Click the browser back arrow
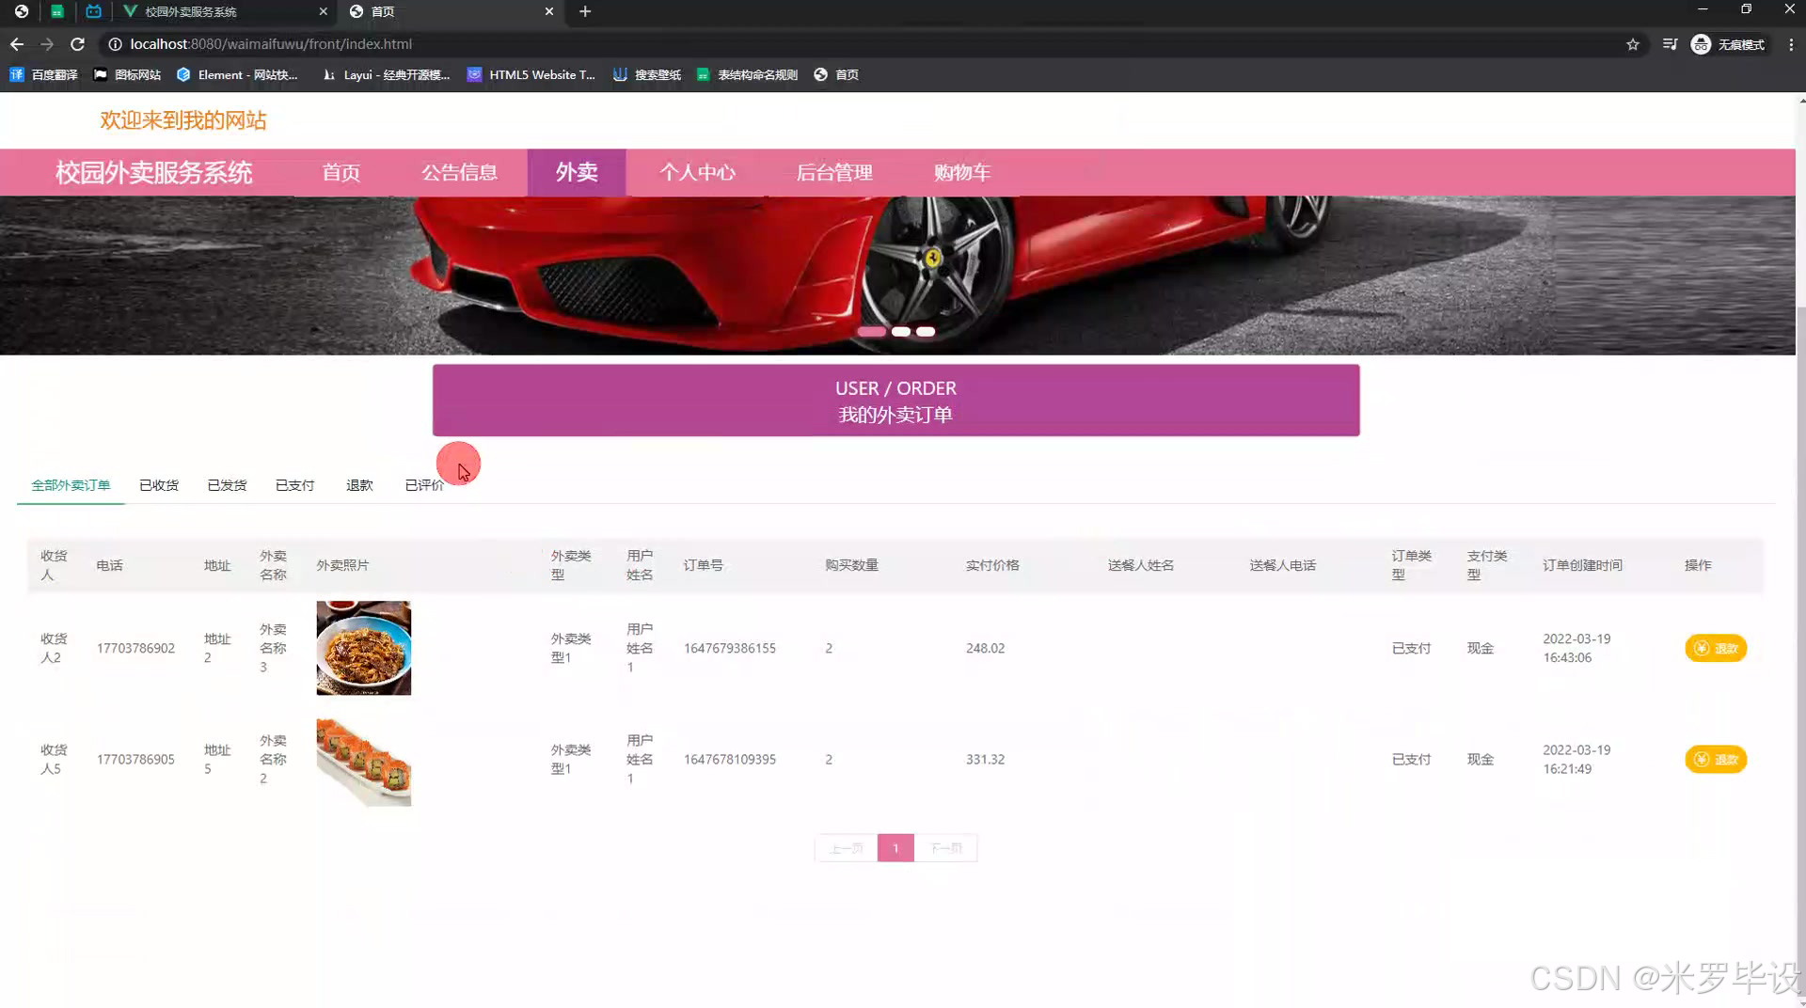 [x=17, y=44]
